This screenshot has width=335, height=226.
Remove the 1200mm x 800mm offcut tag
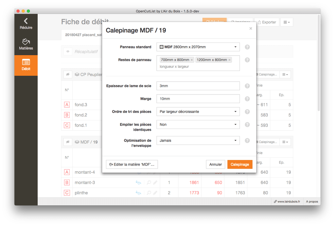[x=229, y=60]
